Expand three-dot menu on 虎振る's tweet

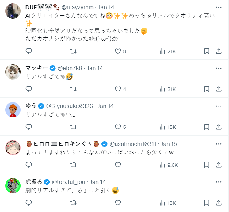point(219,182)
